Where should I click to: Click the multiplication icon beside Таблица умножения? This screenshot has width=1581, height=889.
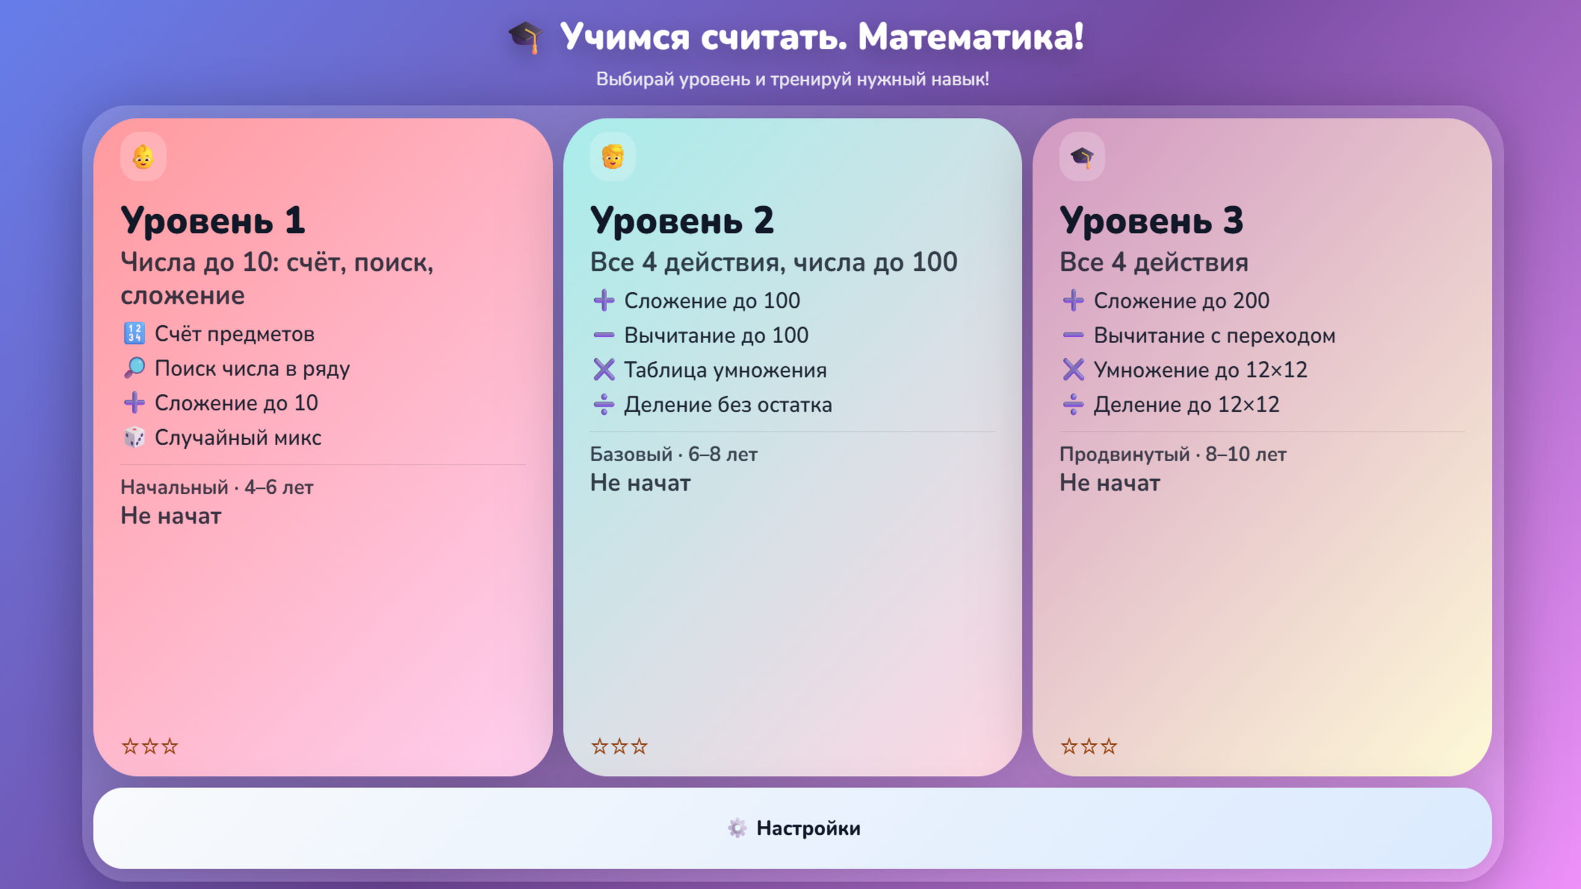pos(603,370)
